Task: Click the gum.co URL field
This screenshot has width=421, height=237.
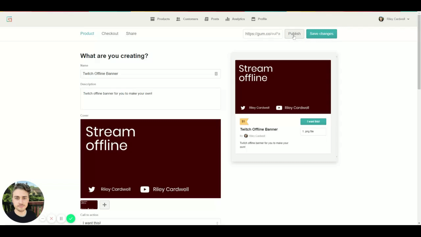Action: 262,34
